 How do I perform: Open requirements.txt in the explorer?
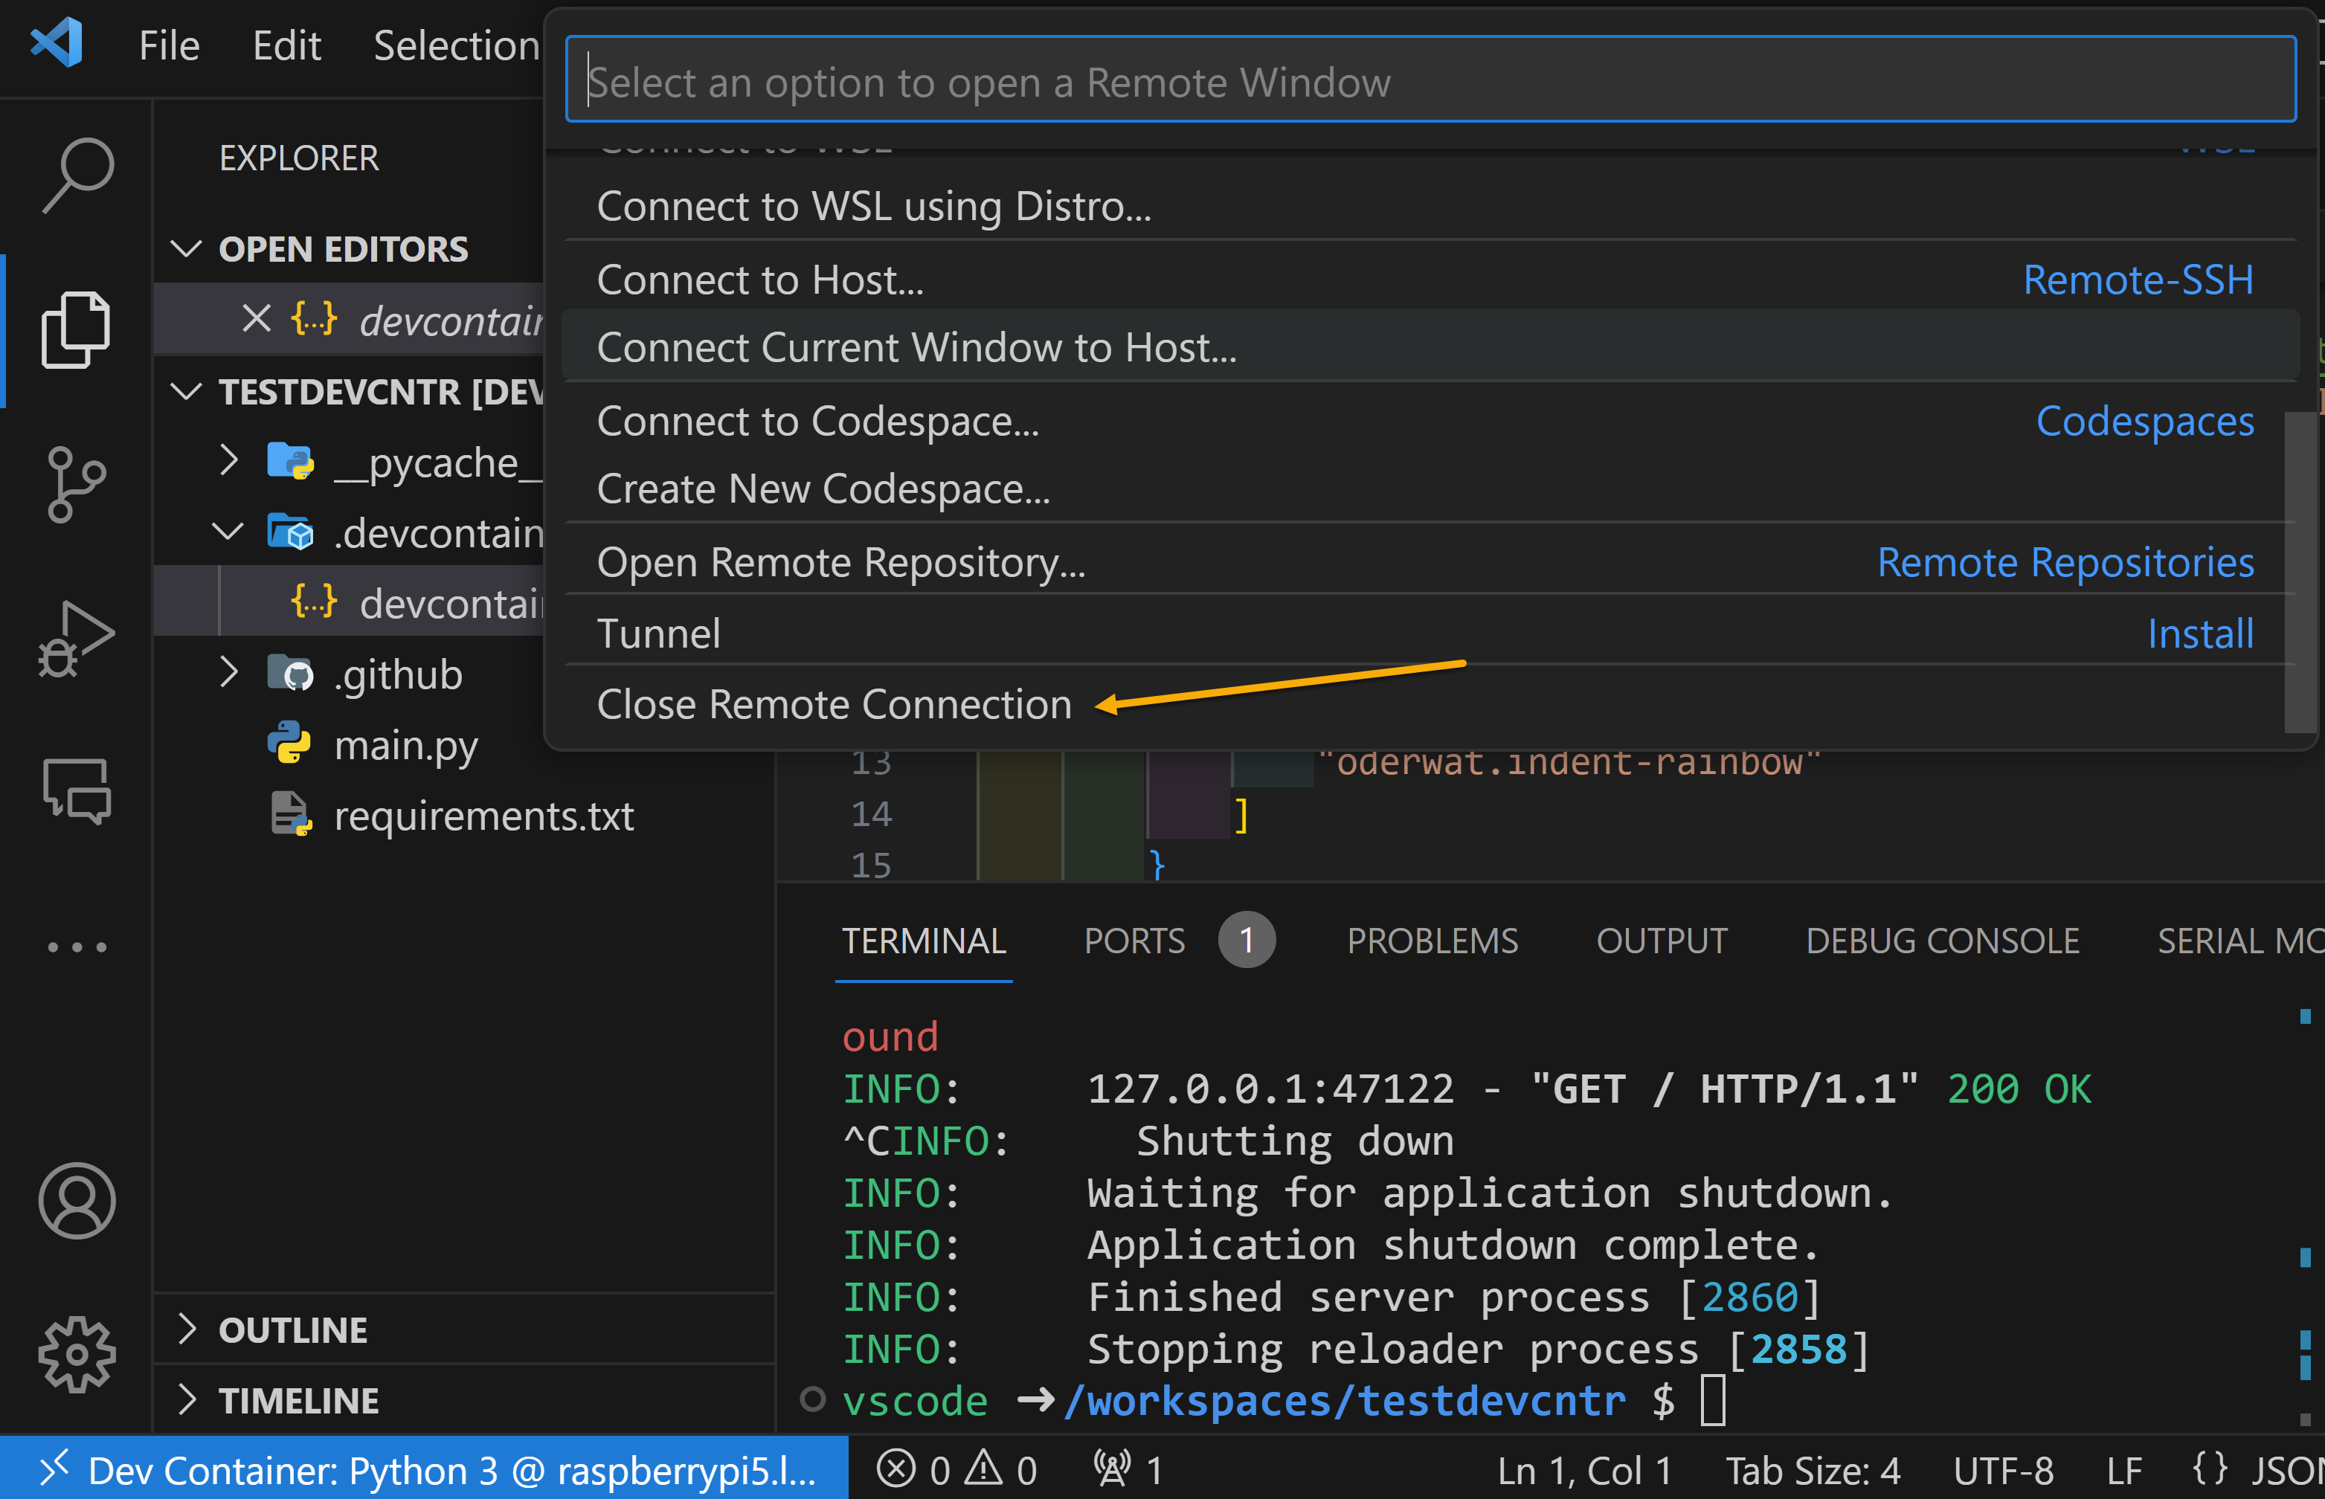(484, 816)
